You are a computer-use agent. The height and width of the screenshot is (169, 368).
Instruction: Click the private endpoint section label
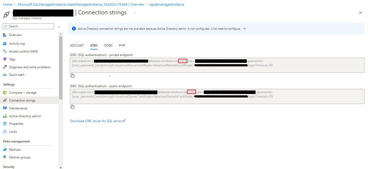[x=101, y=55]
